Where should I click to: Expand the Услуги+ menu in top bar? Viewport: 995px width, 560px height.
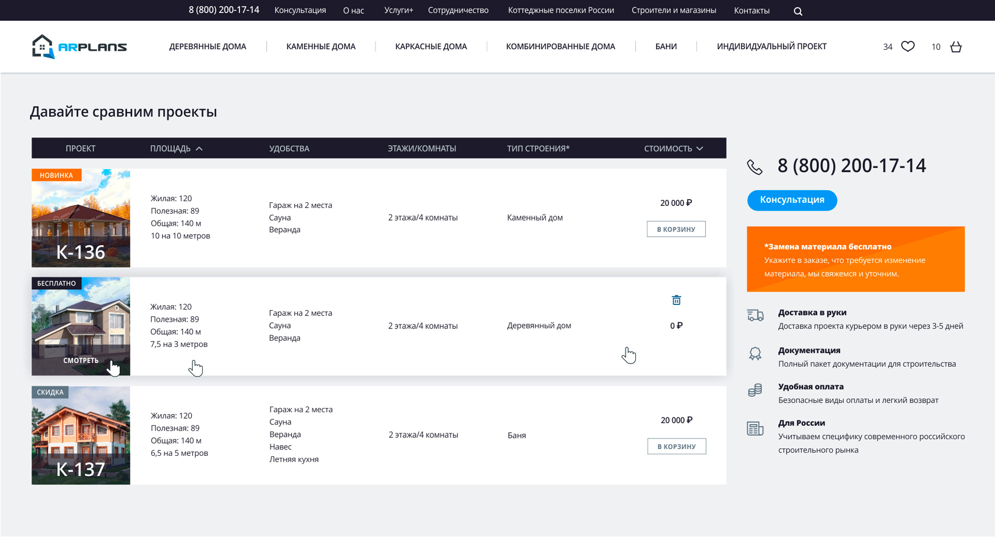point(398,10)
